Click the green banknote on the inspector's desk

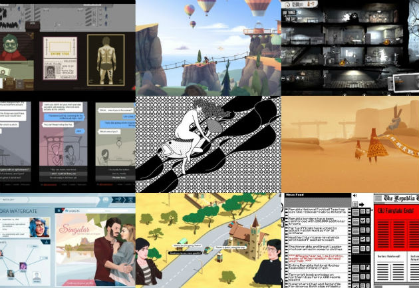pyautogui.click(x=4, y=72)
